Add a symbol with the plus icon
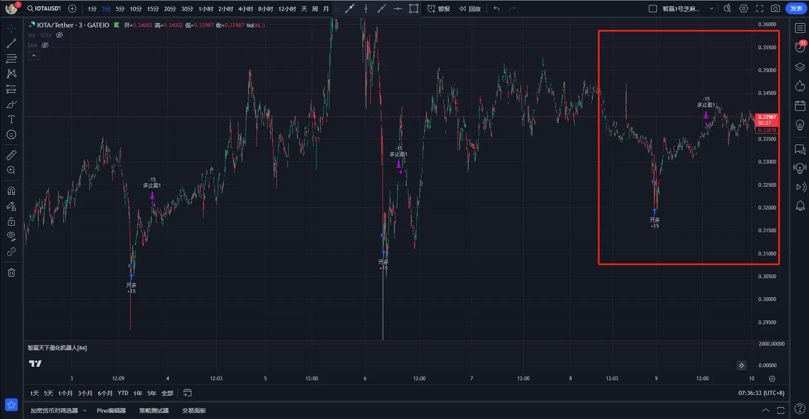 (x=72, y=8)
